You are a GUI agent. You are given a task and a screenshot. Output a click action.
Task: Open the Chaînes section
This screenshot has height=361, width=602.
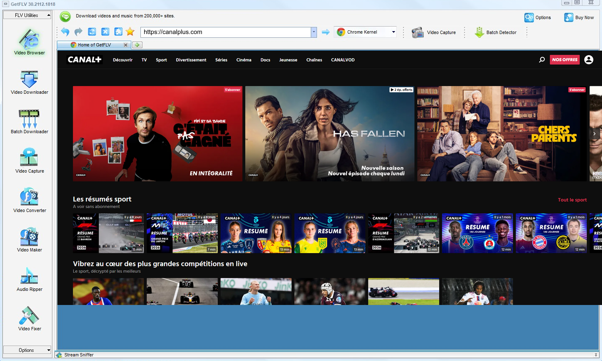314,60
